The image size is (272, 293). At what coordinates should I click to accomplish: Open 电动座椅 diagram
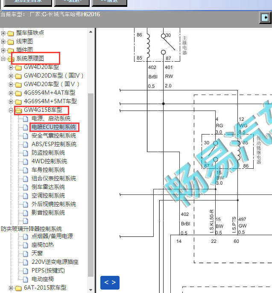click(x=43, y=279)
